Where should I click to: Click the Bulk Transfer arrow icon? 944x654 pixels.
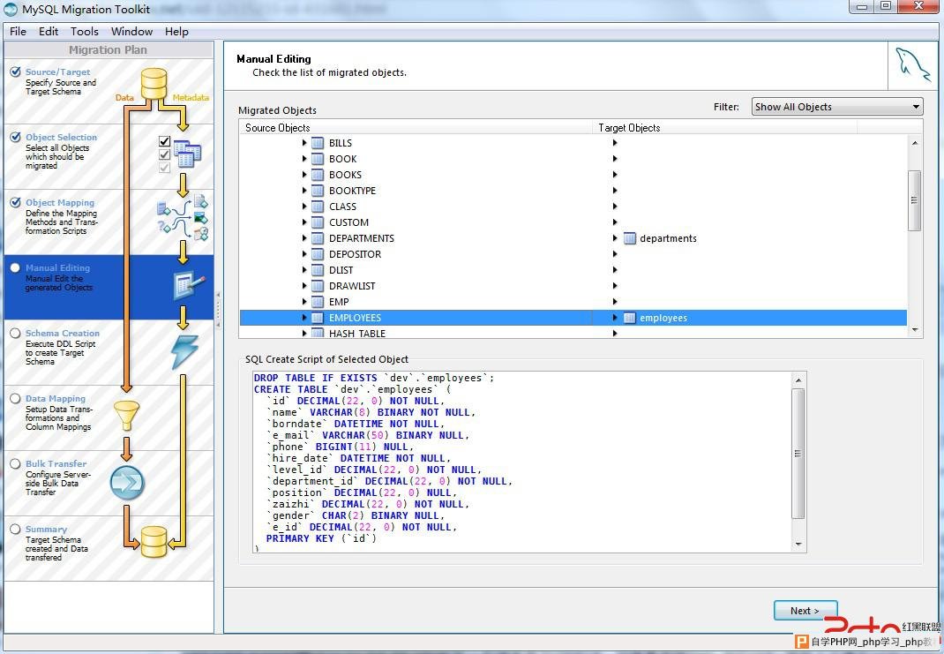click(x=127, y=483)
